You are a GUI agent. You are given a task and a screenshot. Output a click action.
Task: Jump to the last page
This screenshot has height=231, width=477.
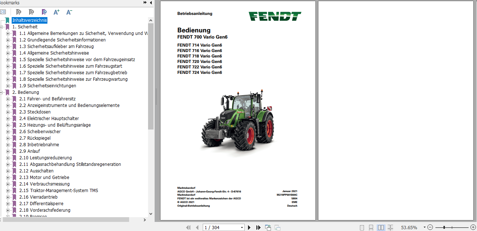tap(258, 227)
